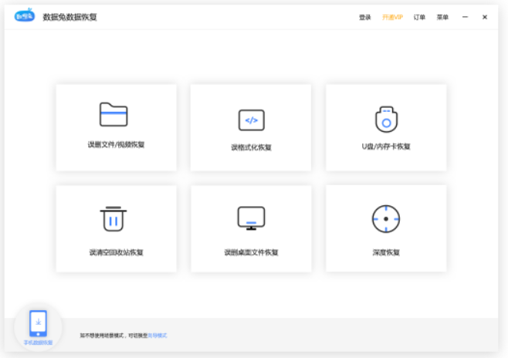Click 开通VIP to upgrade membership
The width and height of the screenshot is (508, 358).
click(392, 17)
